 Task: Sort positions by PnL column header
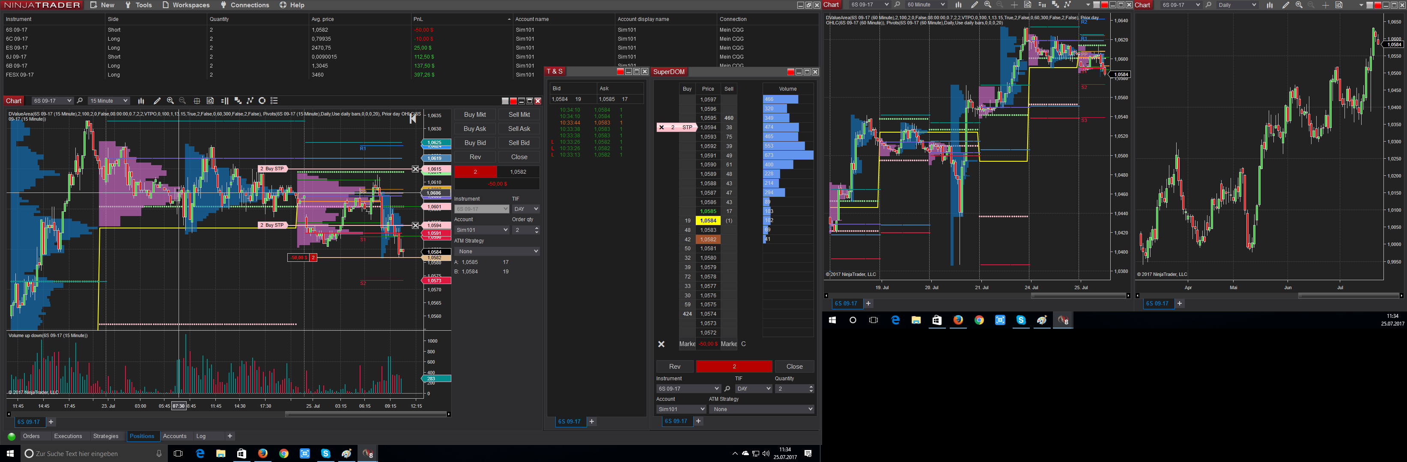[462, 19]
